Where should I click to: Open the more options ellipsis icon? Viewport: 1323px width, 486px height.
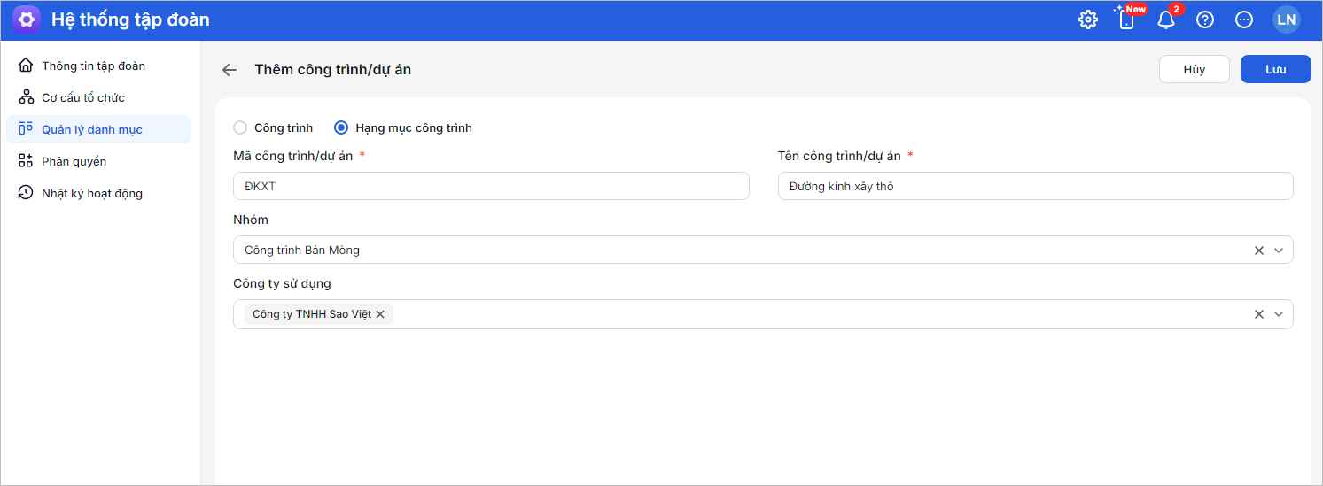[1244, 19]
